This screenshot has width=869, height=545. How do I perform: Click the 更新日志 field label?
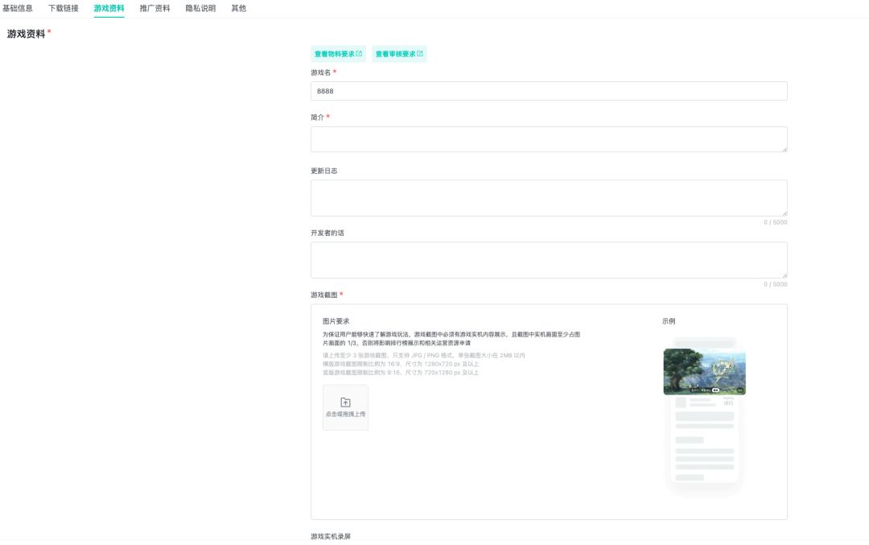[324, 171]
